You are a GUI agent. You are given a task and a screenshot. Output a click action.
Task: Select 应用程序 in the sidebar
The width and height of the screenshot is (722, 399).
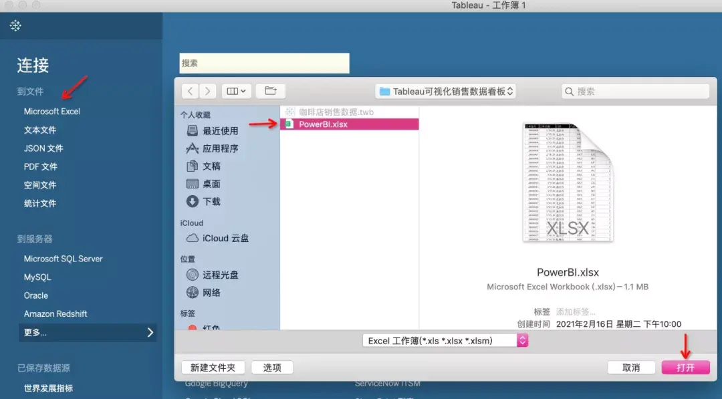[213, 148]
